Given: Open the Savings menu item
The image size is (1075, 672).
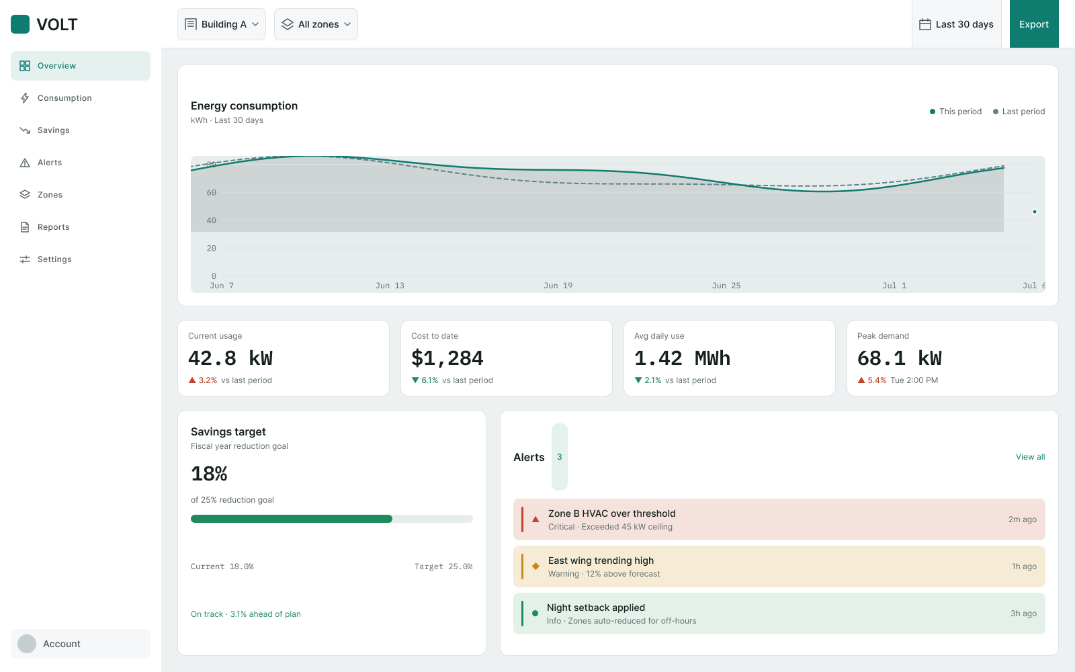Looking at the screenshot, I should coord(81,130).
